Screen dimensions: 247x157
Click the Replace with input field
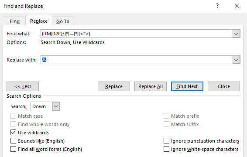[137, 60]
